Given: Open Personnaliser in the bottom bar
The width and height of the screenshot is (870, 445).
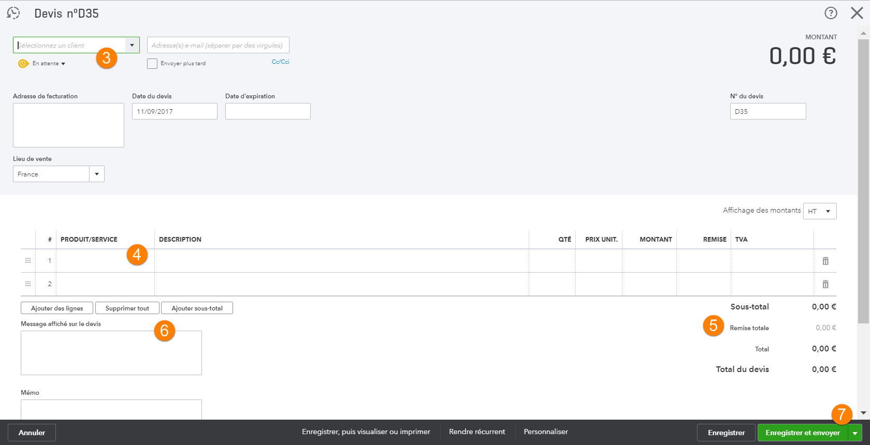Looking at the screenshot, I should [x=546, y=432].
